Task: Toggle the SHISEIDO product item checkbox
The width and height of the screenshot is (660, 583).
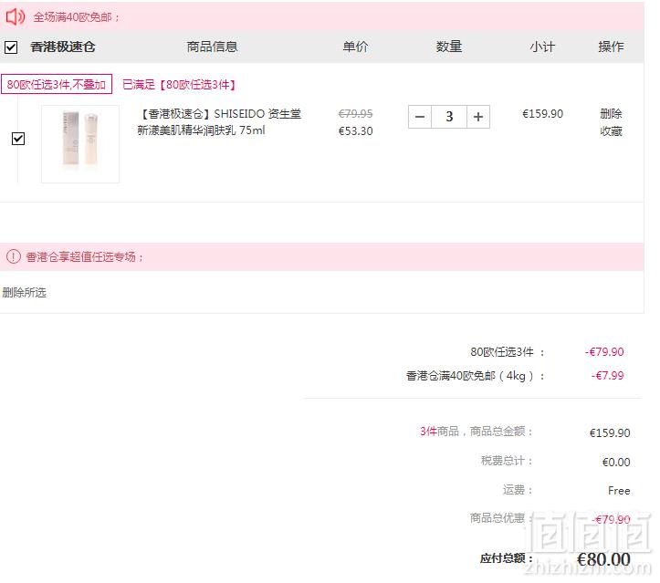Action: (x=18, y=139)
